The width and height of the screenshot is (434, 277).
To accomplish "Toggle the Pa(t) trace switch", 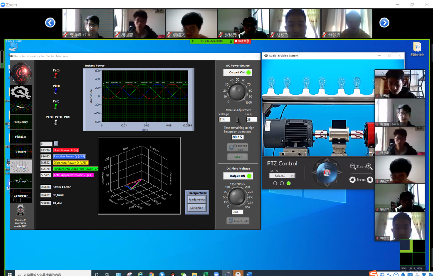I will point(56,75).
